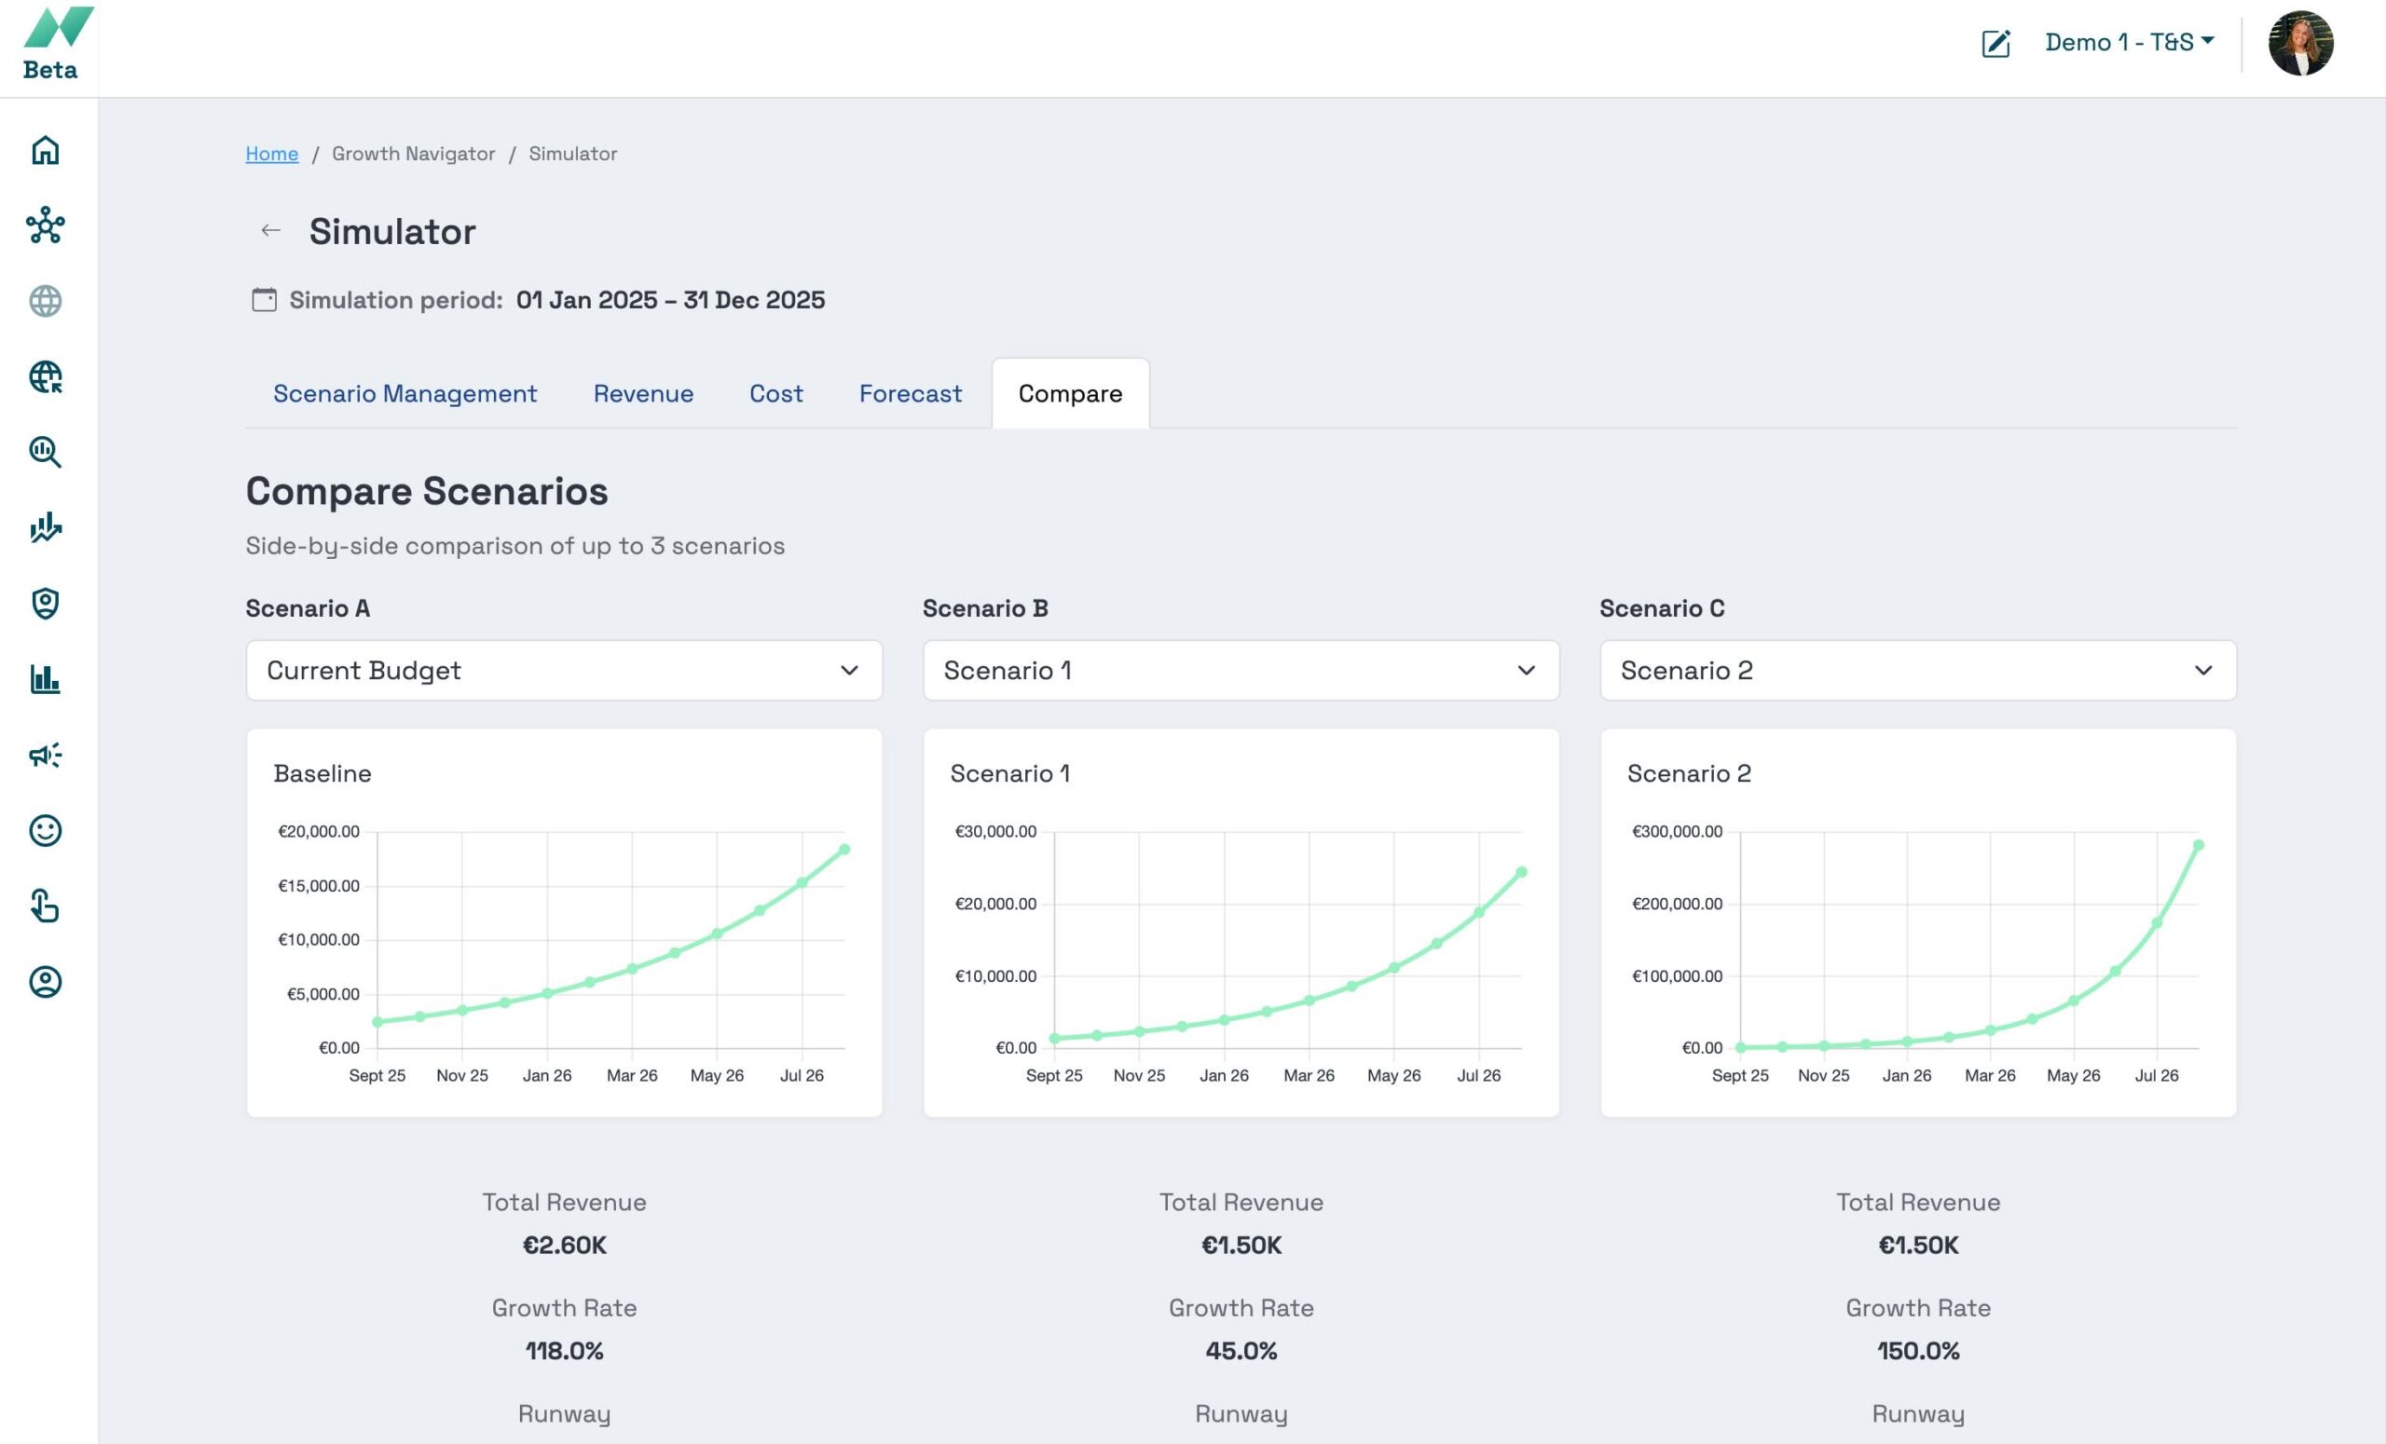Open the Scenario A Current Budget dropdown

point(564,670)
